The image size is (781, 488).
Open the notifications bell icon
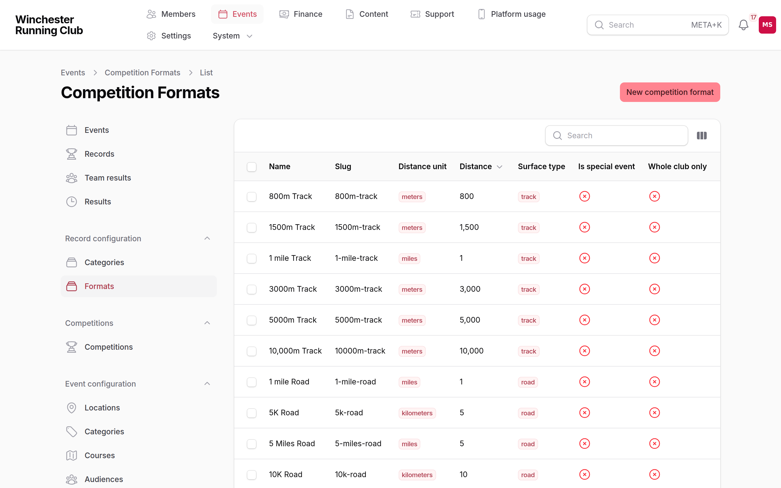tap(743, 25)
